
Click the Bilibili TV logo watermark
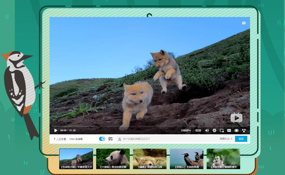(x=236, y=118)
